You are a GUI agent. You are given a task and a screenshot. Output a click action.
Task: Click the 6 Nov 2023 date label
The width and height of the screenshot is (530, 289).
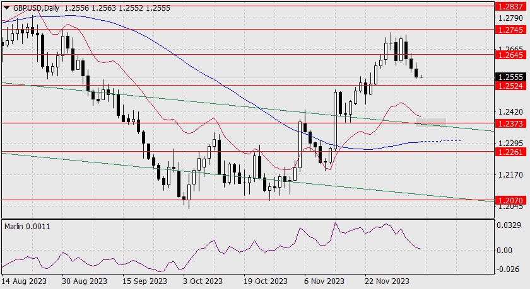324,281
